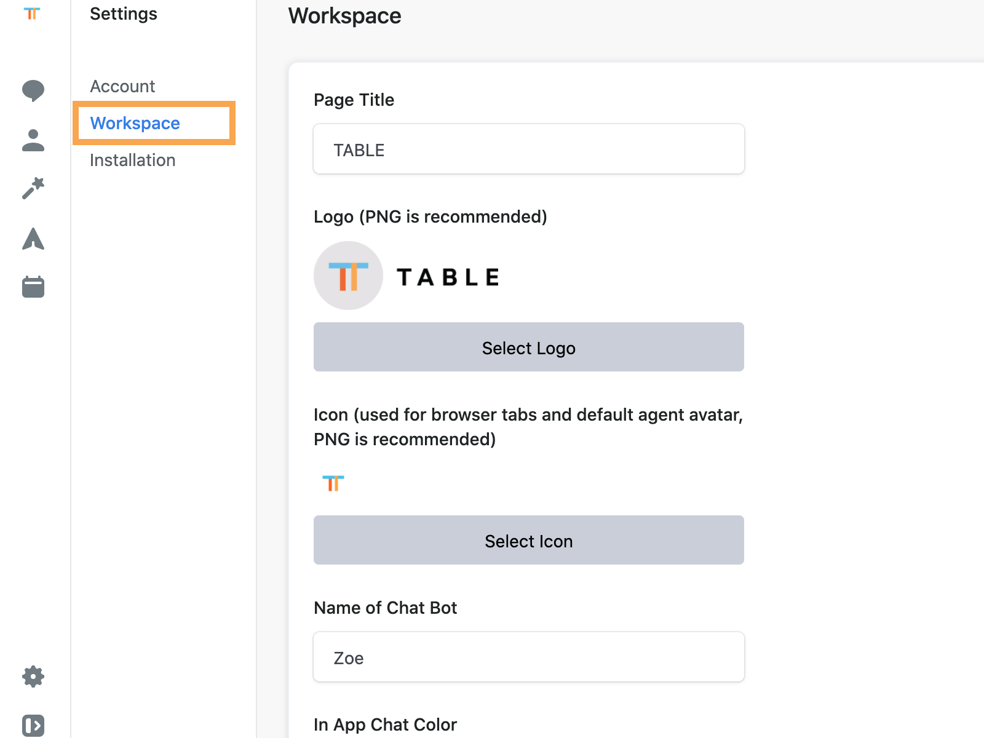The height and width of the screenshot is (738, 984).
Task: Open the chat conversations icon
Action: pos(33,90)
